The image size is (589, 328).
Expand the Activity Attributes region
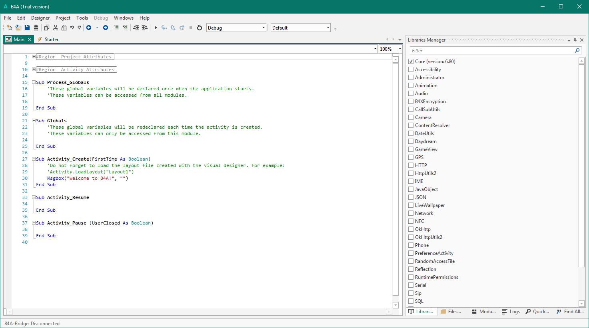pyautogui.click(x=34, y=70)
